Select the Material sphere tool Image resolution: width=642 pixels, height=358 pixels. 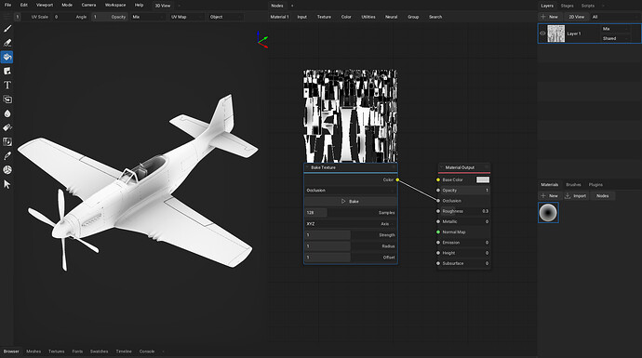point(7,170)
